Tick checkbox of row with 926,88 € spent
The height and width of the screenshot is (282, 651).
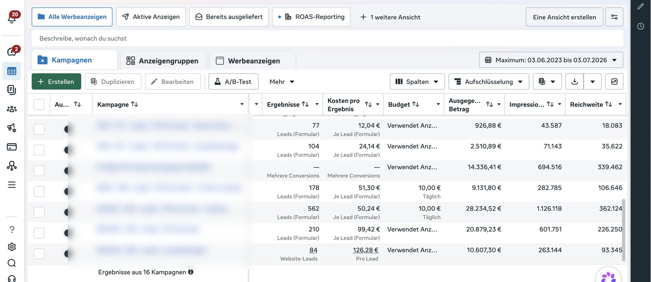39,129
